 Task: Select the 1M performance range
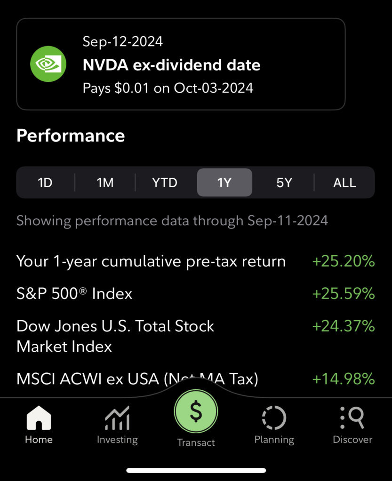point(105,182)
